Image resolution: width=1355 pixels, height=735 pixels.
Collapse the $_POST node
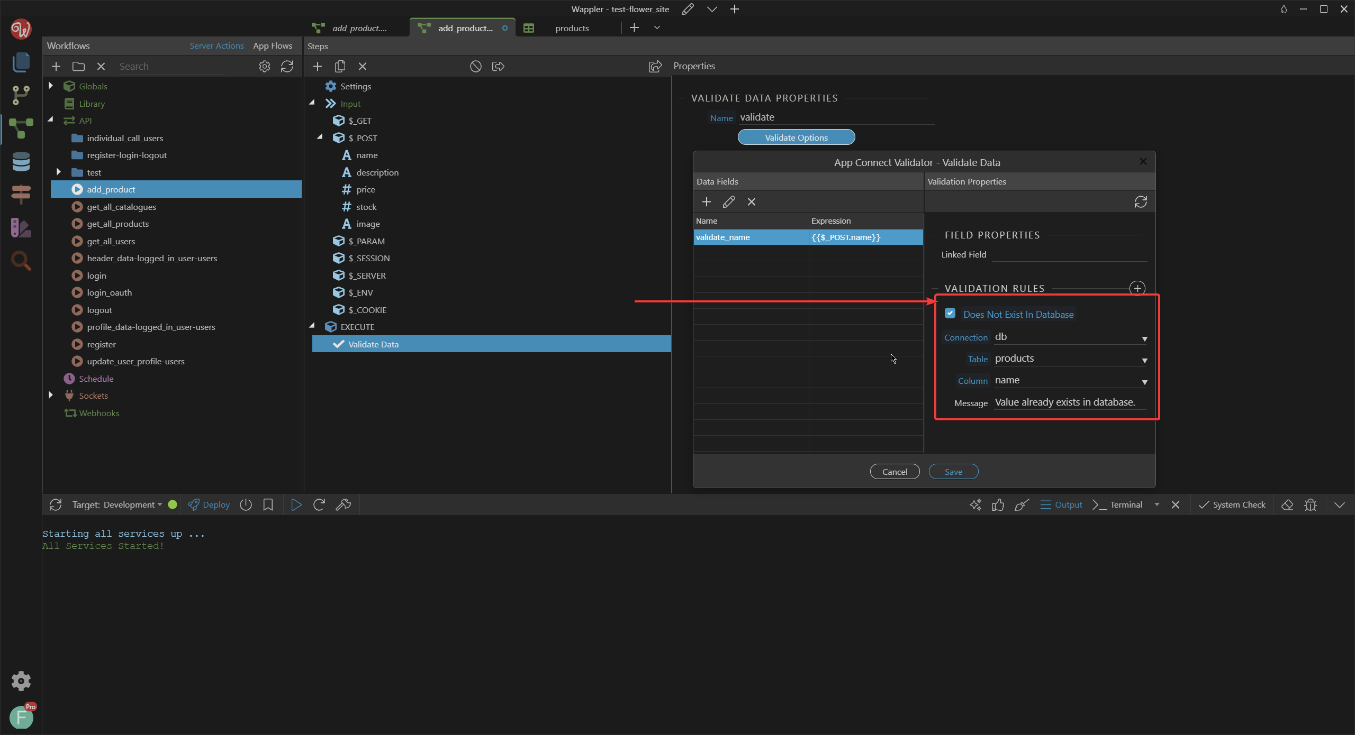[x=320, y=137]
